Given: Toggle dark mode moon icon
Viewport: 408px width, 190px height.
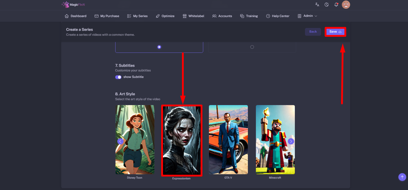Looking at the screenshot, I should pyautogui.click(x=327, y=4).
